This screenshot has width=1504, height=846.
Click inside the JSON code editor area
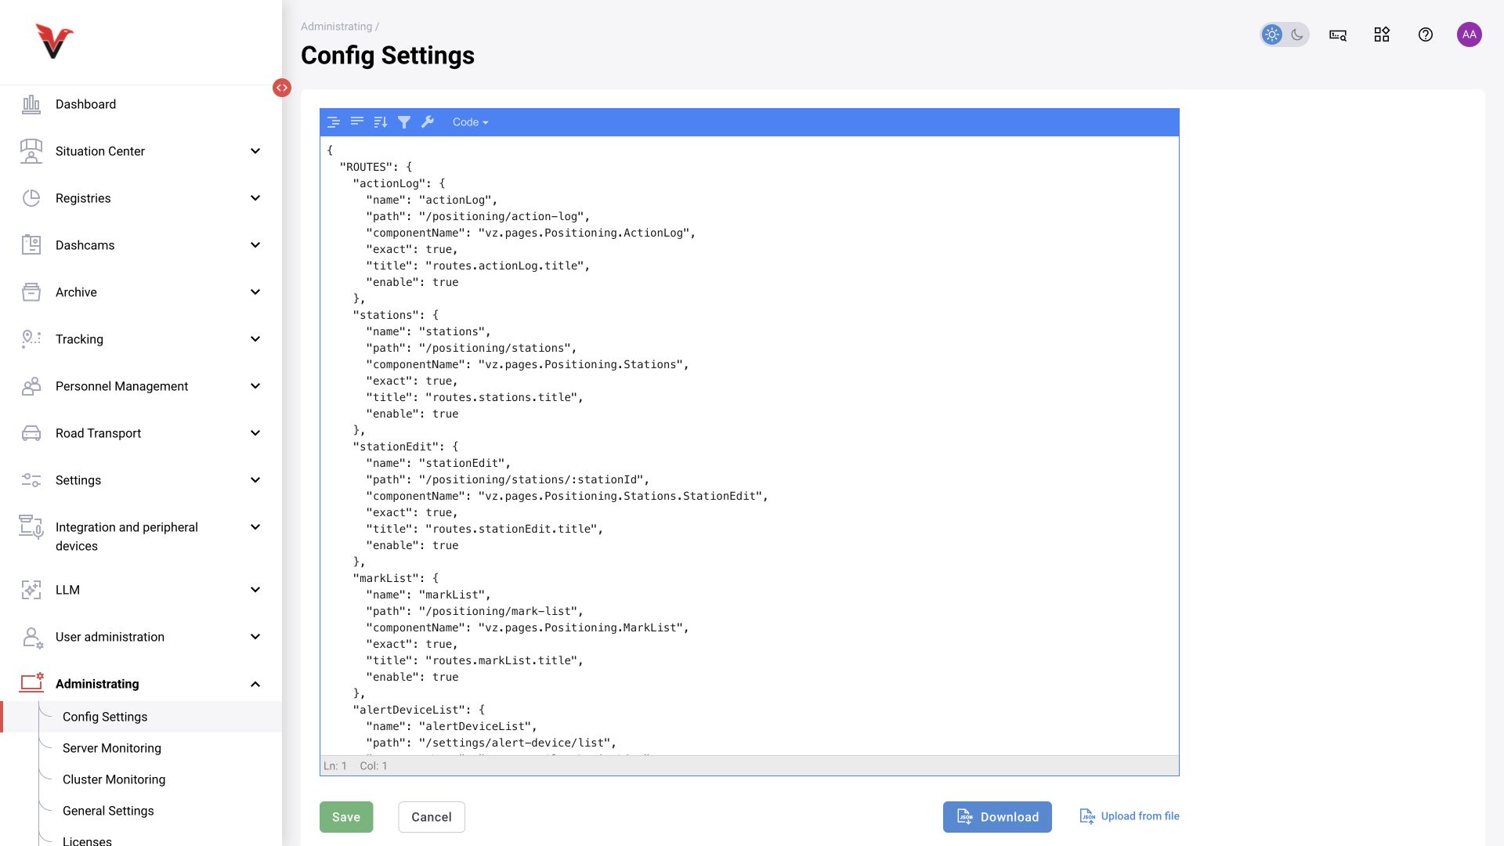pos(749,446)
